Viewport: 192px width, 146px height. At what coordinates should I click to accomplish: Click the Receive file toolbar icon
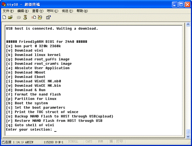[40, 17]
